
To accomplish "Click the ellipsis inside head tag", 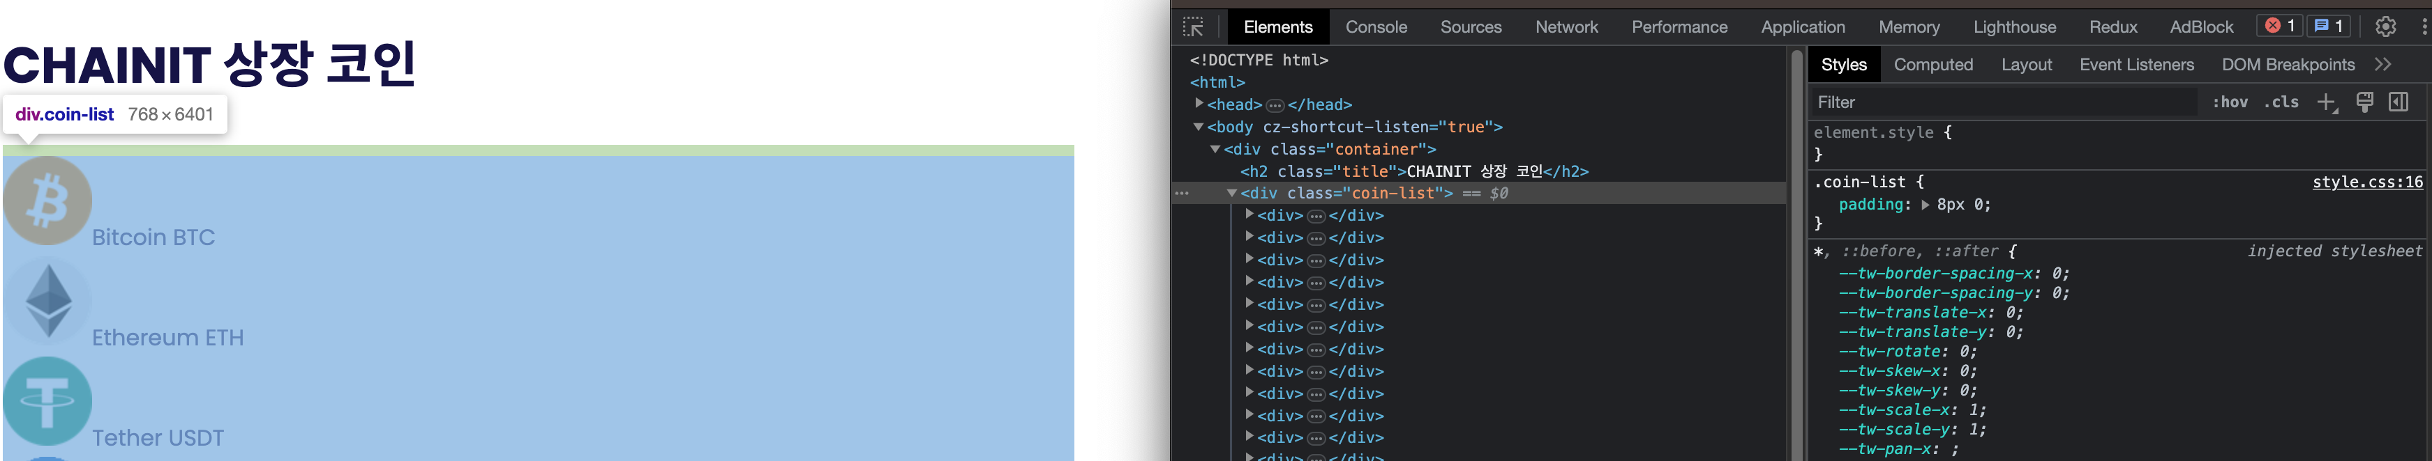I will (x=1275, y=106).
